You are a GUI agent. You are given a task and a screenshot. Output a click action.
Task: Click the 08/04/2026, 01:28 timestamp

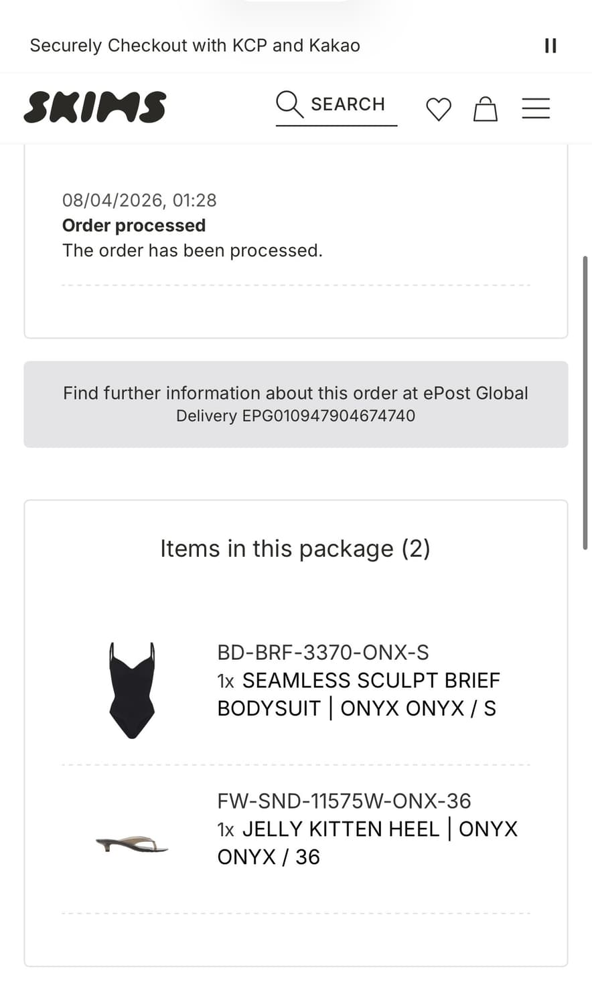pyautogui.click(x=139, y=200)
